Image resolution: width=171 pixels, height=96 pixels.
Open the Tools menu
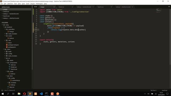click(x=28, y=4)
